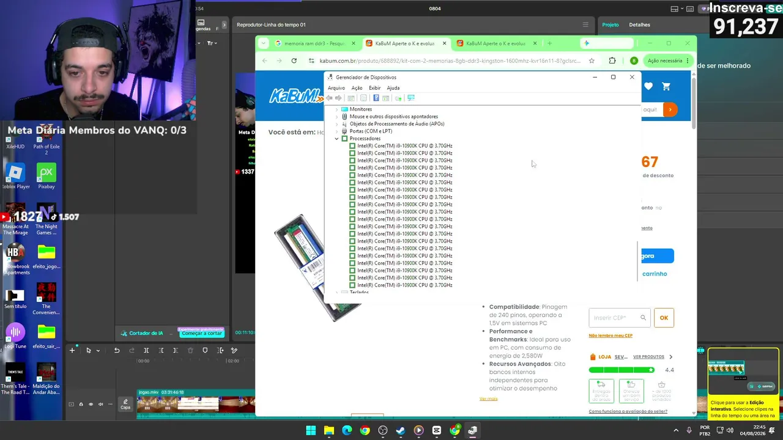
Task: Expand Mouse e outros dispositivos apontadores node
Action: [336, 117]
